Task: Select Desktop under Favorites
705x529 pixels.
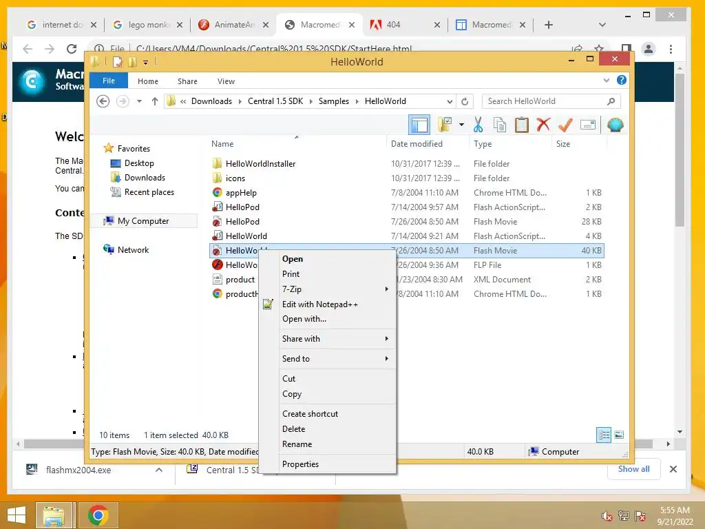Action: tap(139, 163)
